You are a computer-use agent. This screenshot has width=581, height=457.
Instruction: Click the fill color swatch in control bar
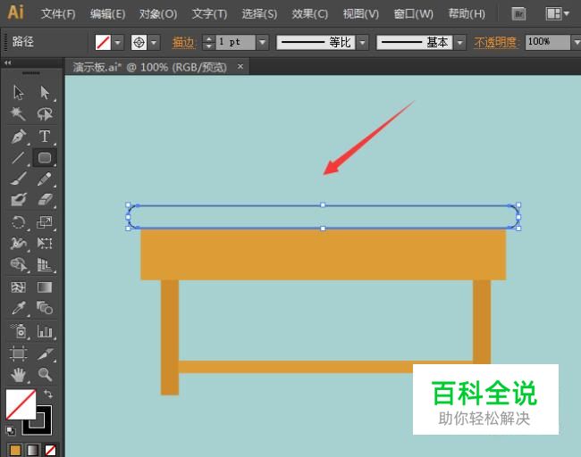103,42
